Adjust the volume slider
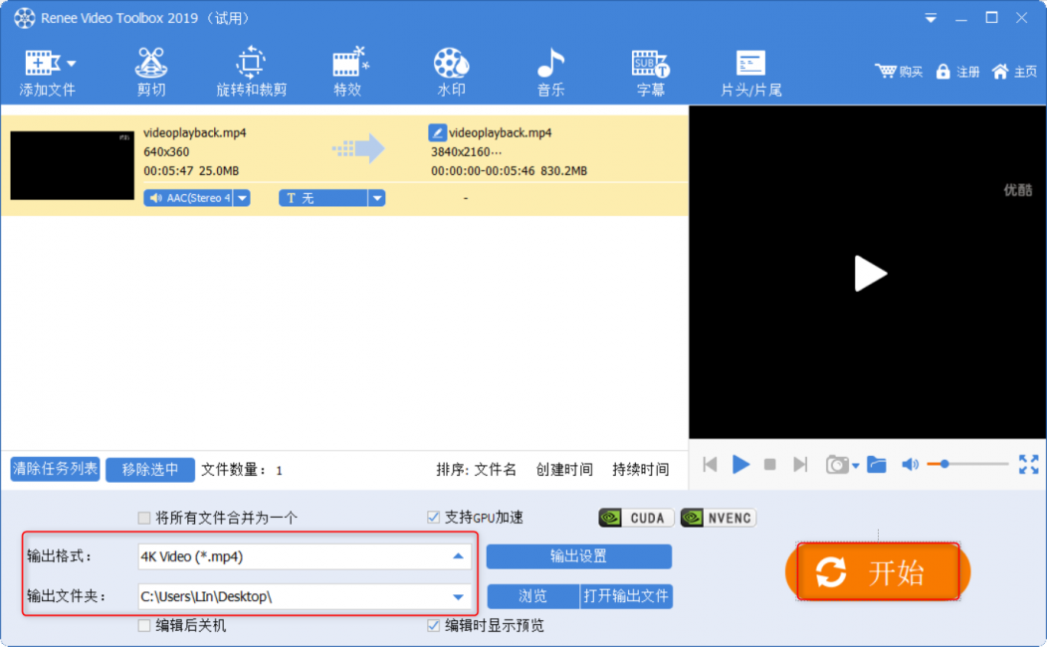This screenshot has height=647, width=1047. (968, 464)
